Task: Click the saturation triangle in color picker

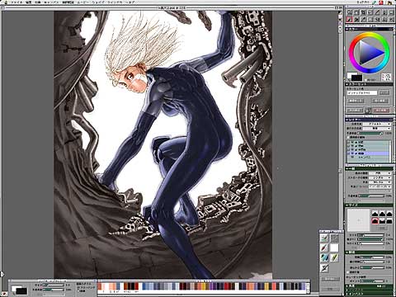Action: (369, 52)
